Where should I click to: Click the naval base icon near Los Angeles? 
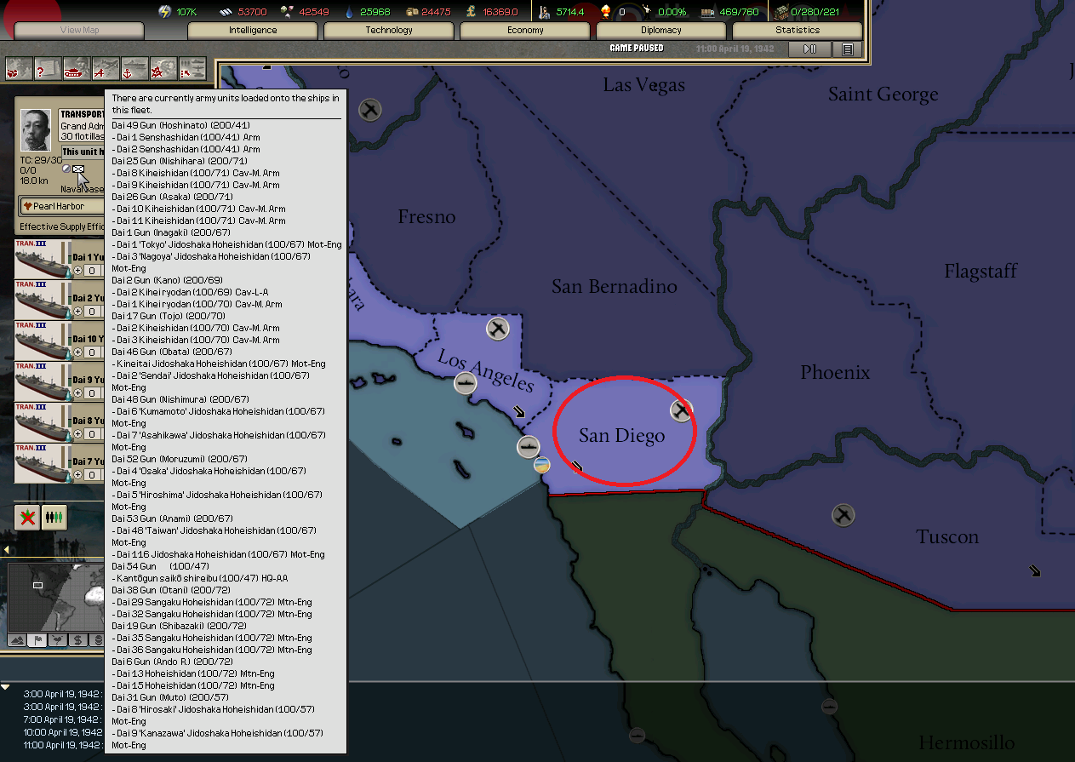pos(465,383)
